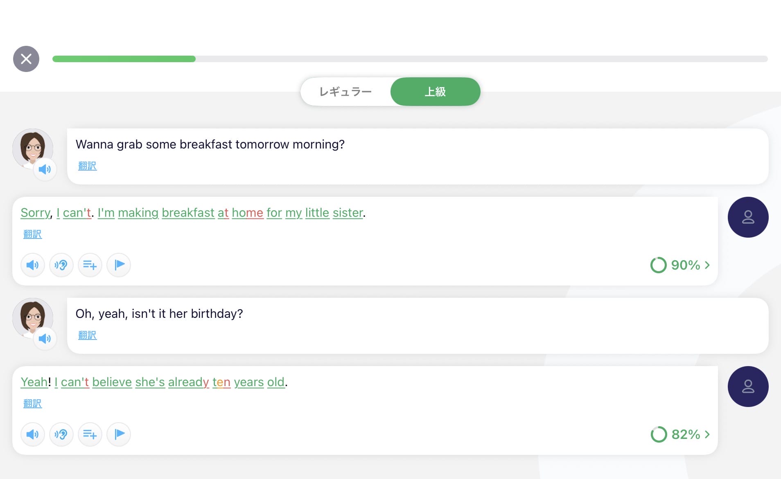Add the 'Sorry, I can't' sentence to my list
This screenshot has height=479, width=781.
click(90, 265)
